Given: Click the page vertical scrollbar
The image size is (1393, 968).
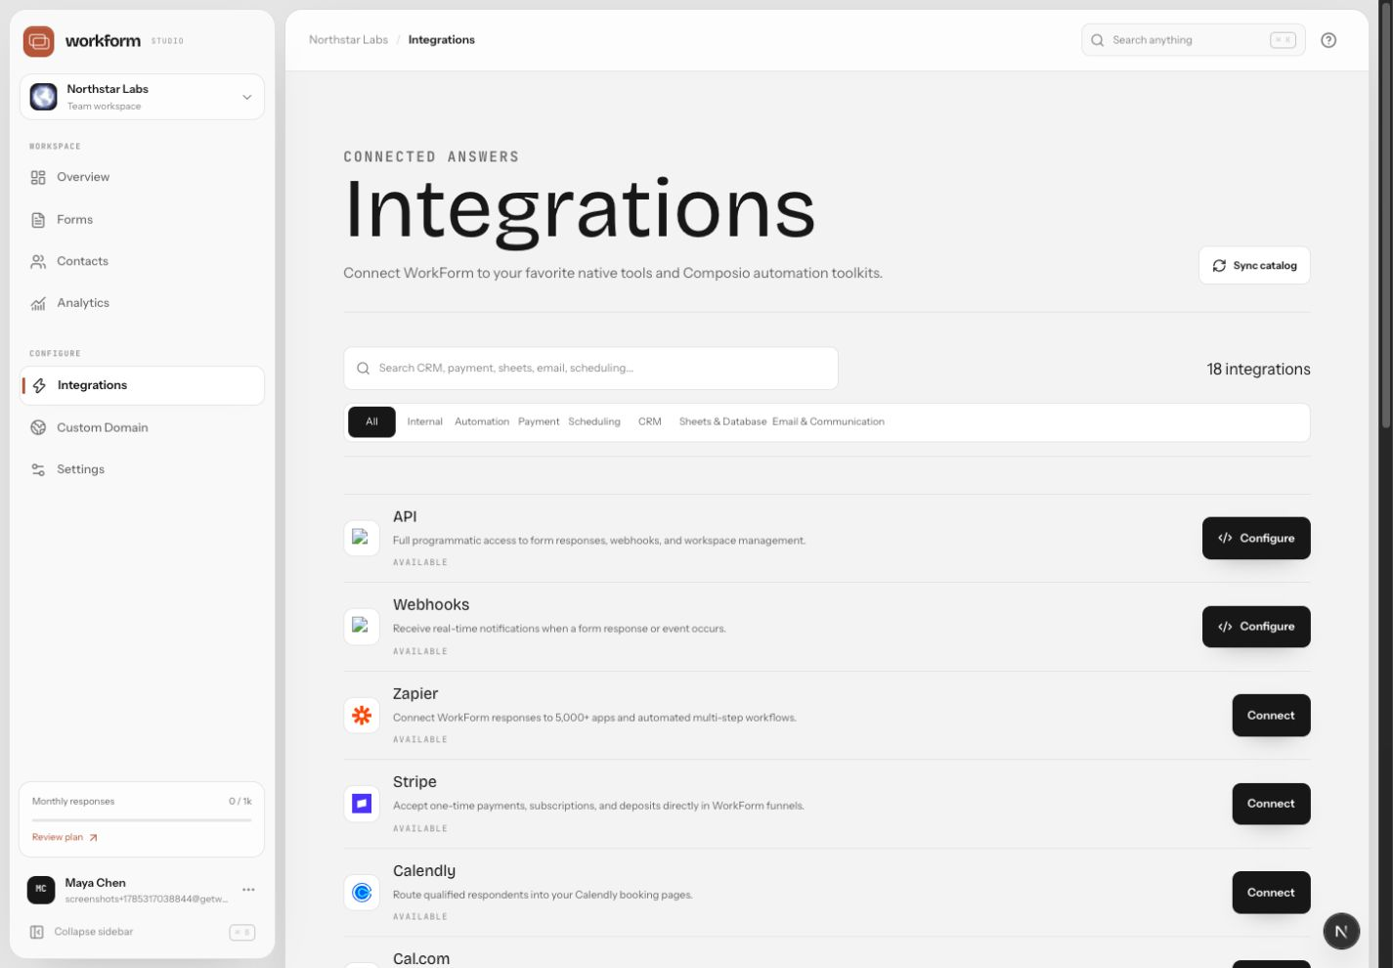Looking at the screenshot, I should [x=1385, y=215].
